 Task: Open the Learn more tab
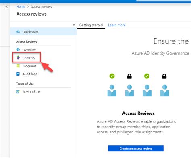(x=117, y=25)
